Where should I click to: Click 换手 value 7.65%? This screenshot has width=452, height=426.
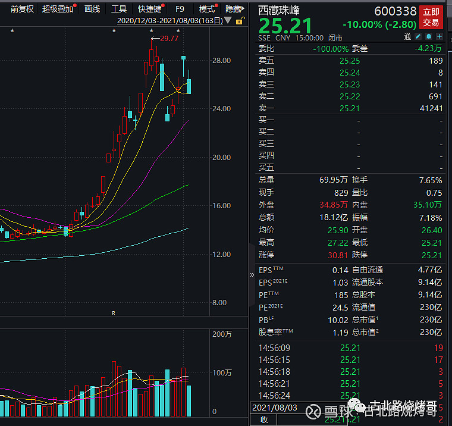click(431, 180)
